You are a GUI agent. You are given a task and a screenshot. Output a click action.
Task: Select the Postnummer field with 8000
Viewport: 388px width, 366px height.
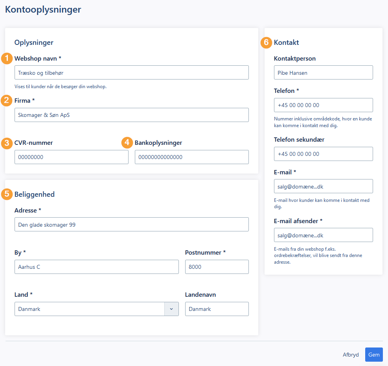(x=217, y=267)
